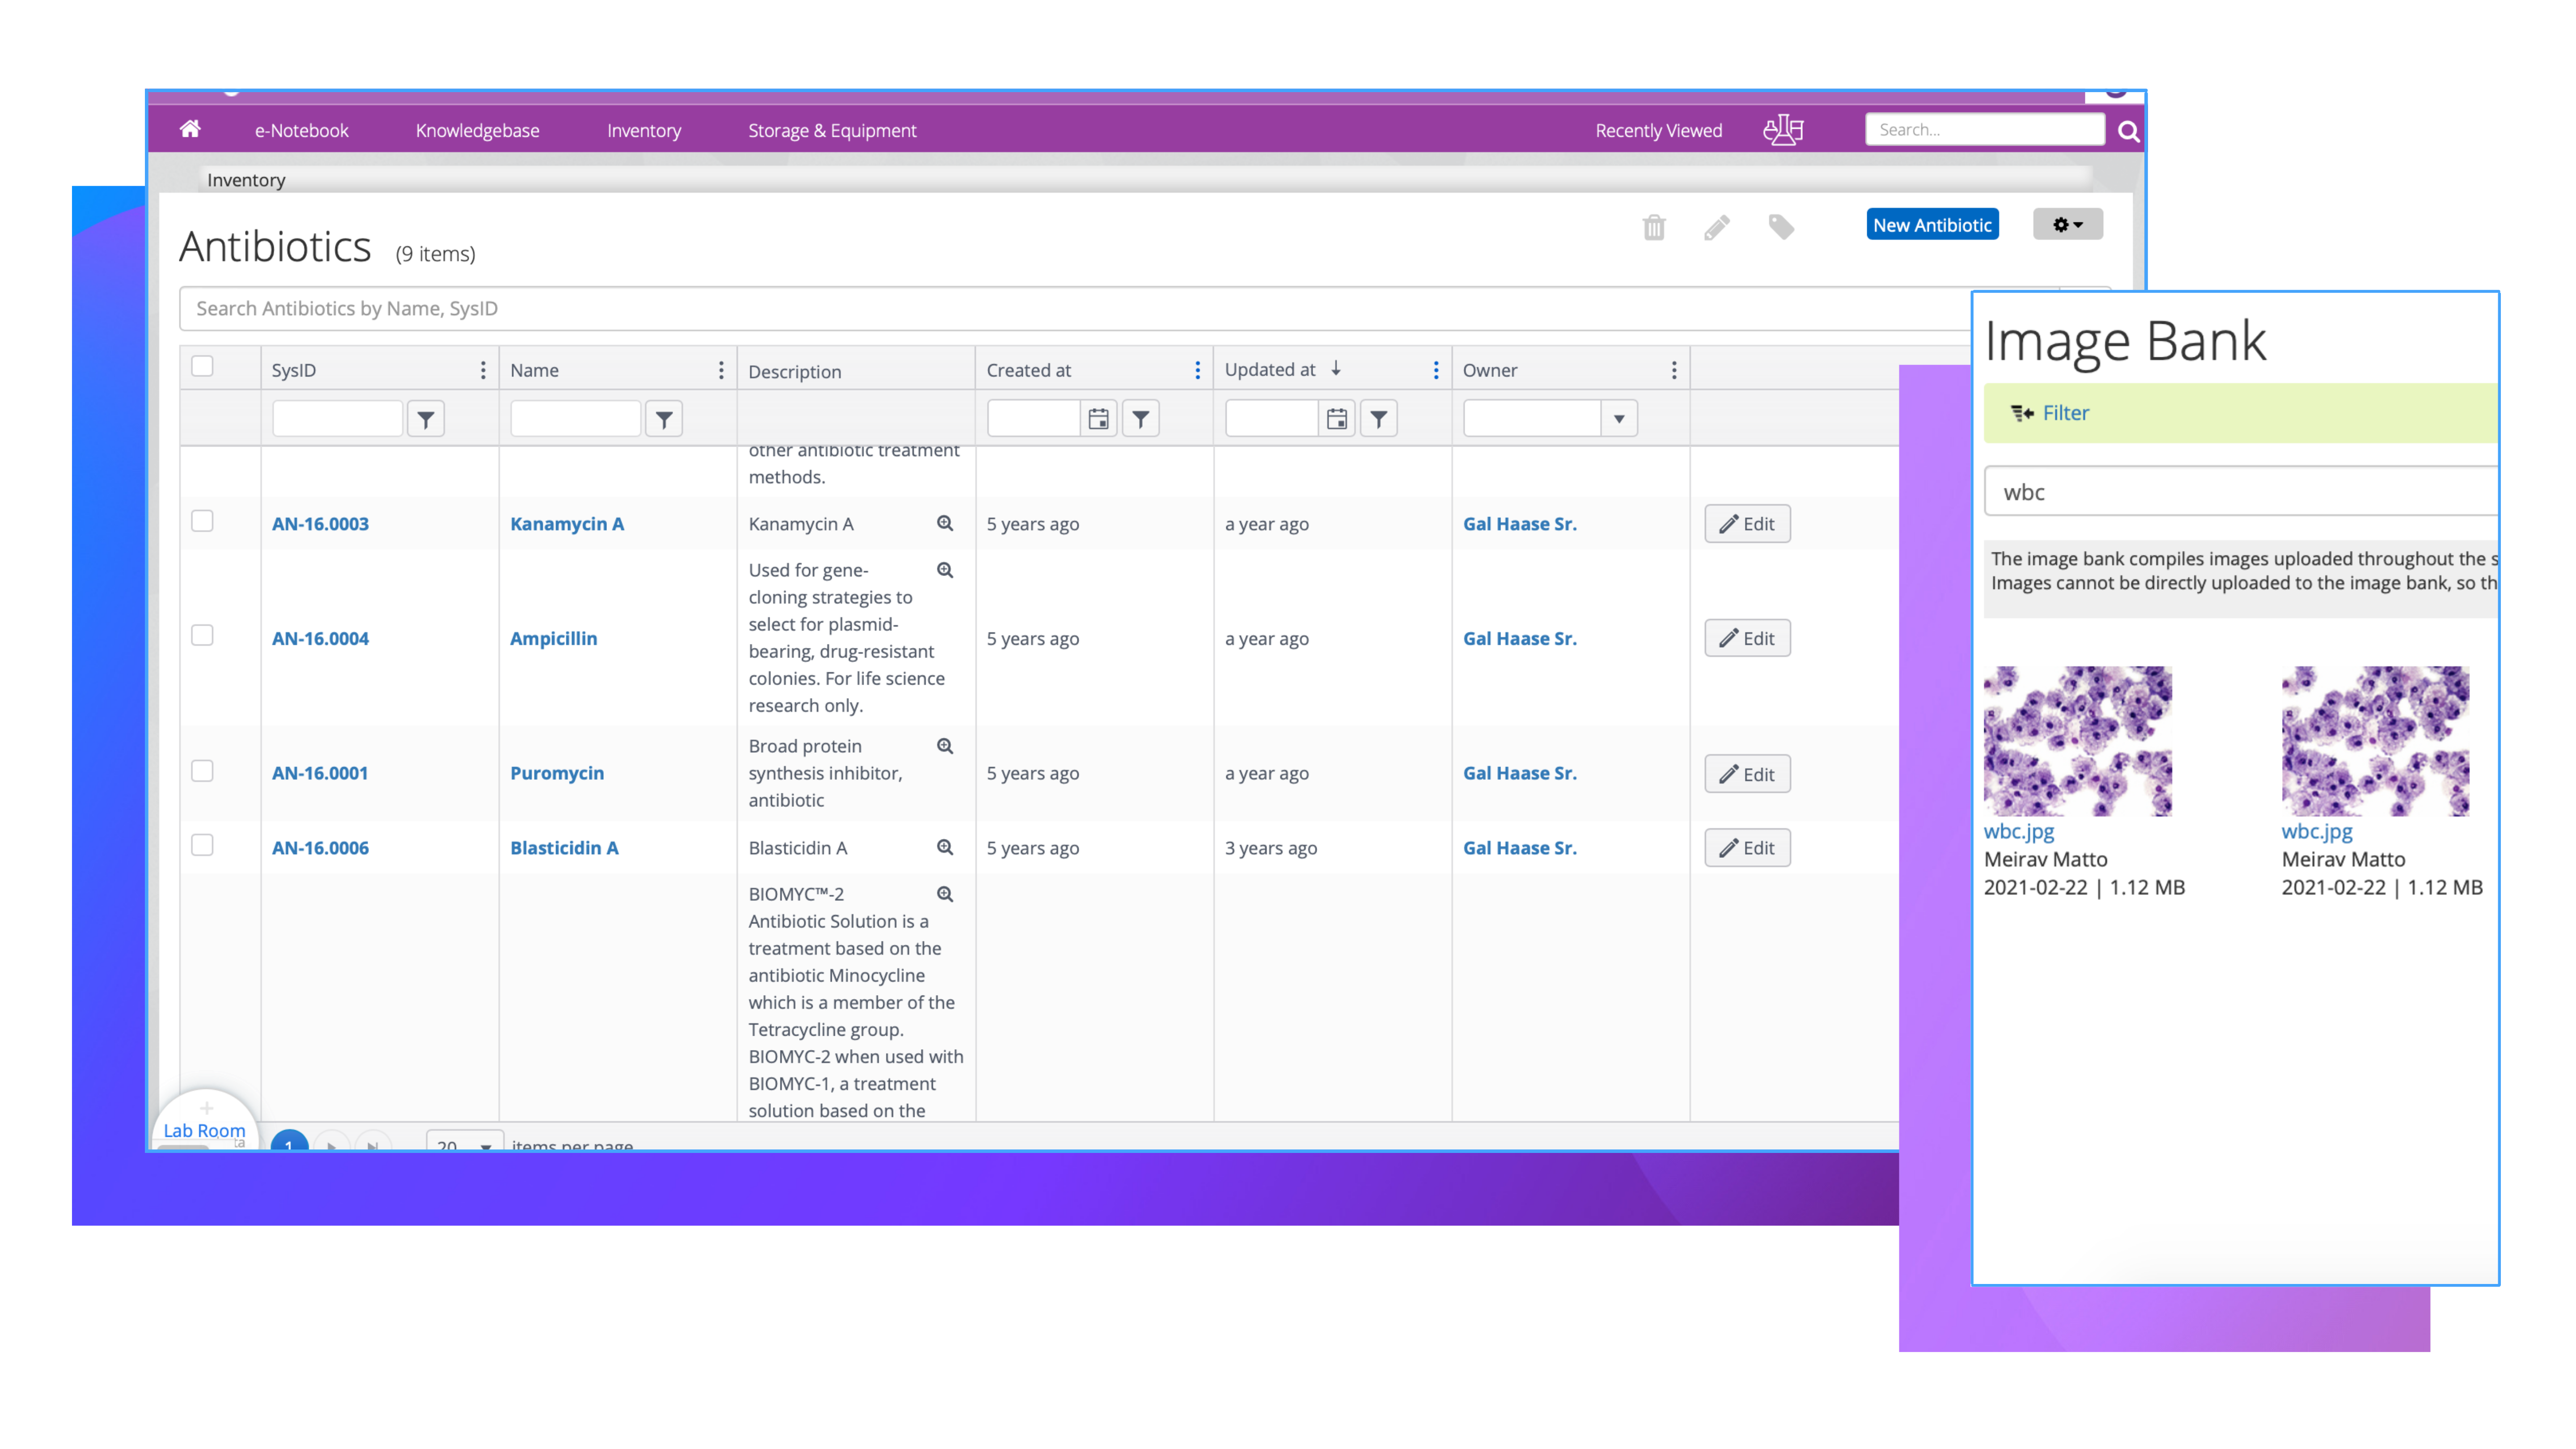Image resolution: width=2576 pixels, height=1449 pixels.
Task: Focus the Search Antibiotics by Name field
Action: 1075,308
